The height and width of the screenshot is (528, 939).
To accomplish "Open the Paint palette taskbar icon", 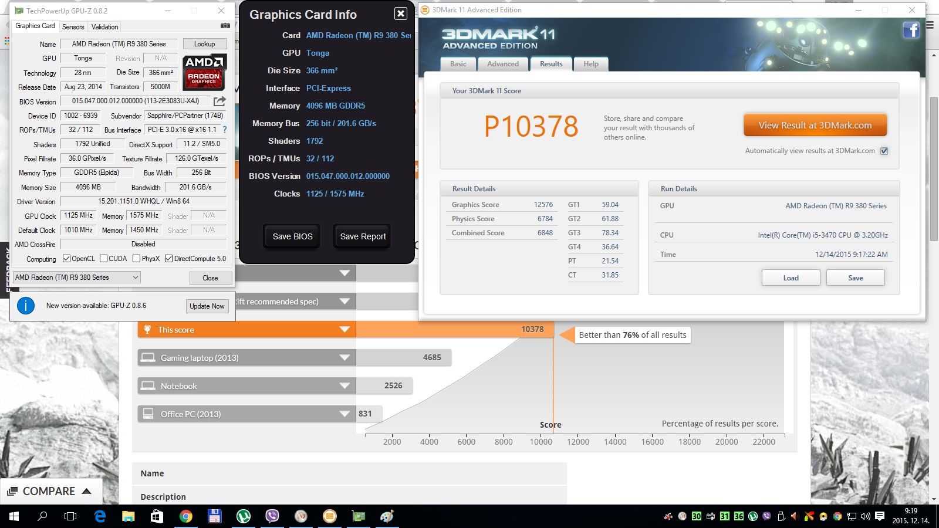I will coord(387,516).
